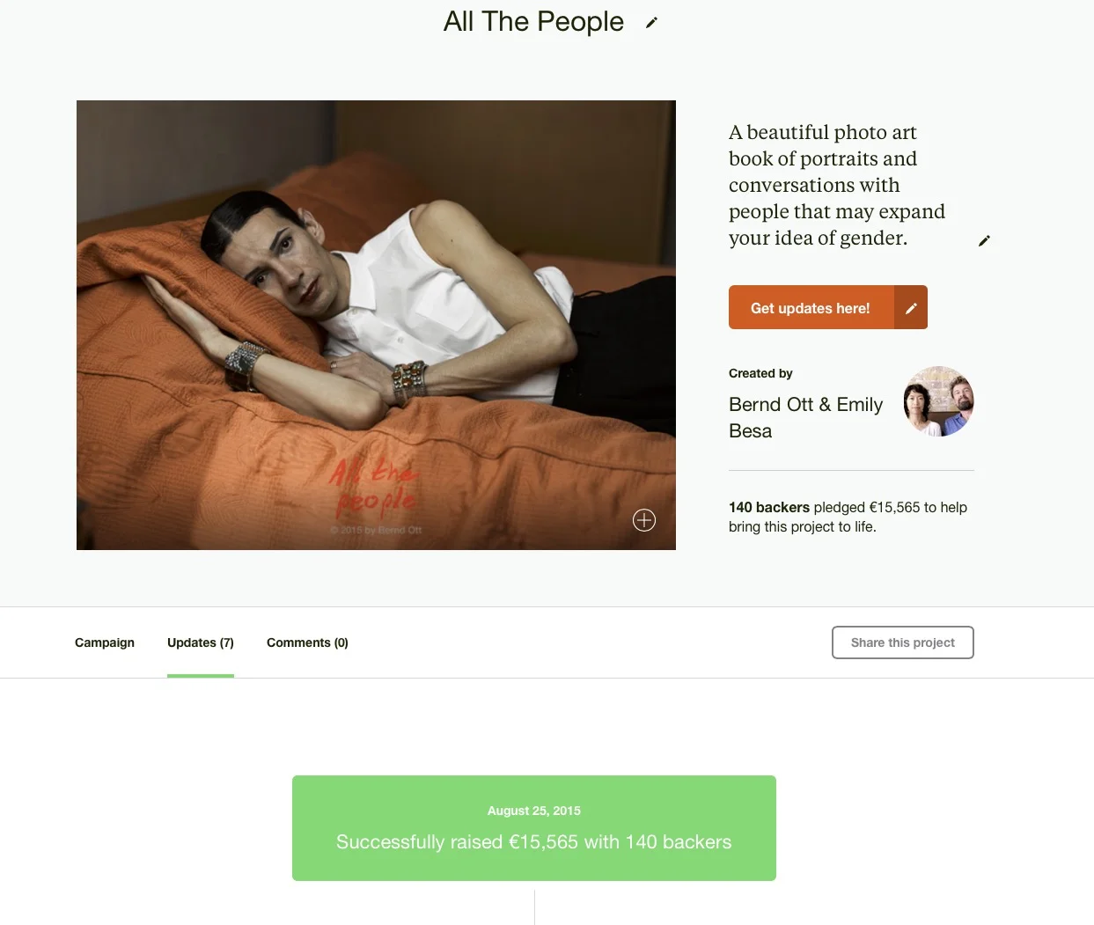Enlarge the photo using the circled plus icon

(644, 520)
